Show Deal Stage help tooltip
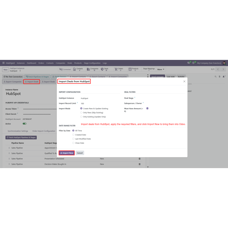Image resolution: width=228 pixels, height=228 pixels. [x=135, y=97]
